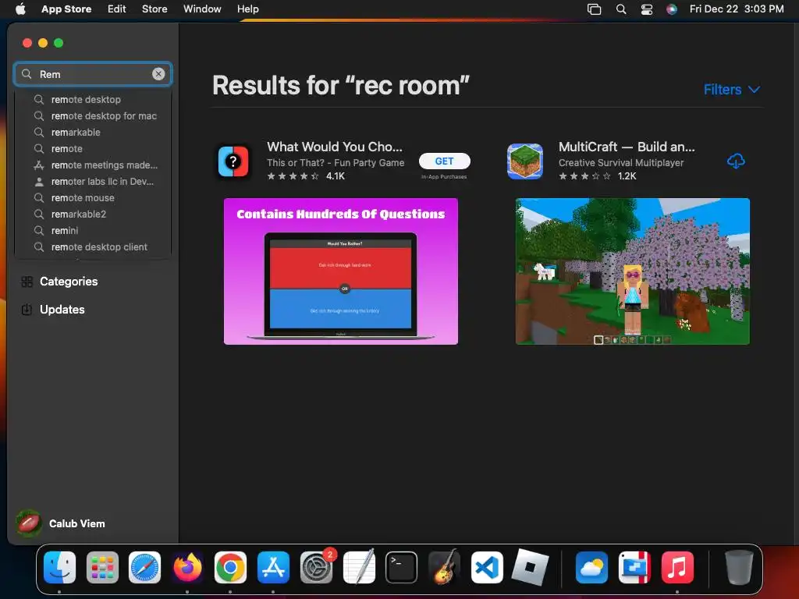Expand the Filters dropdown

(x=732, y=90)
